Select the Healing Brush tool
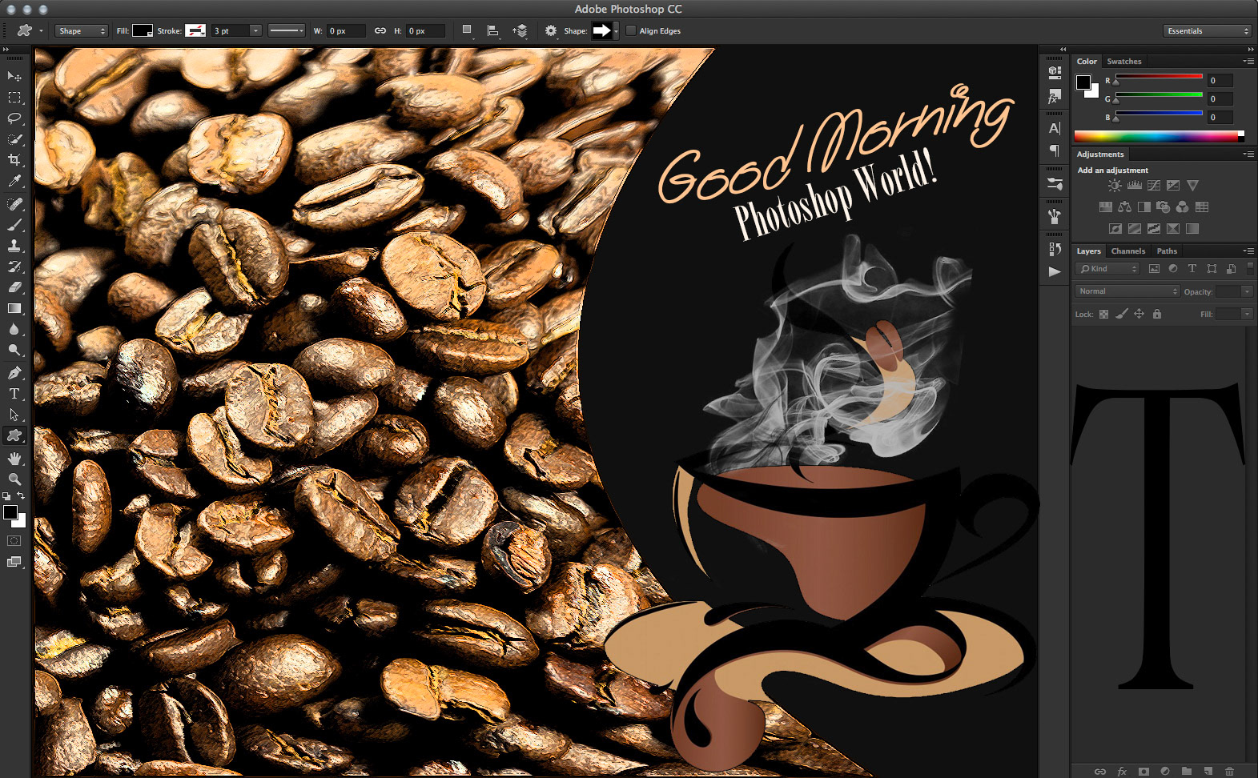Screen dimensions: 1258x778 pyautogui.click(x=14, y=204)
